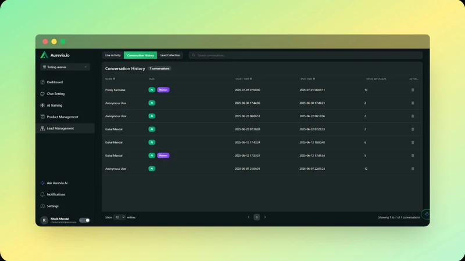Click end time 2025-06-07 22:01:24
This screenshot has height=261, width=465.
coord(312,169)
